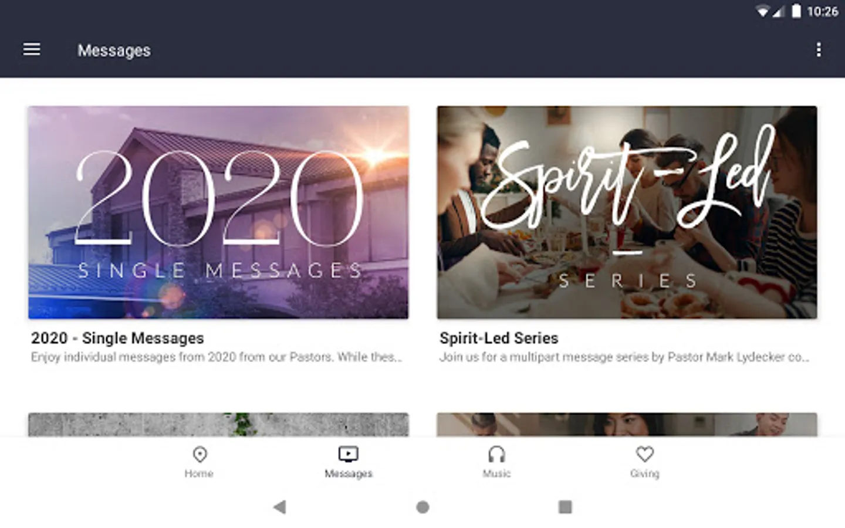Open the three-dot overflow menu
The height and width of the screenshot is (528, 845).
click(819, 50)
